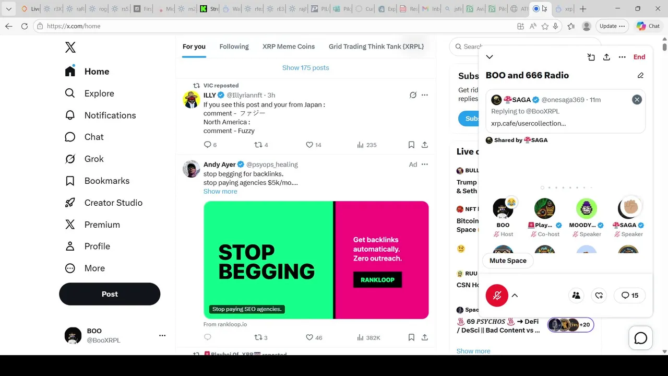Open the BOO account options ellipsis
Screen dimensions: 668x376
[162, 335]
